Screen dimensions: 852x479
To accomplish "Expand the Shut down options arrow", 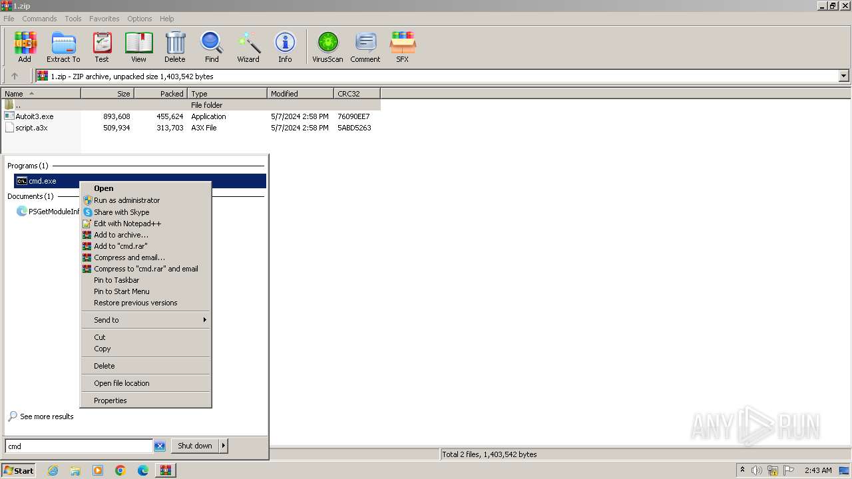I will point(224,446).
